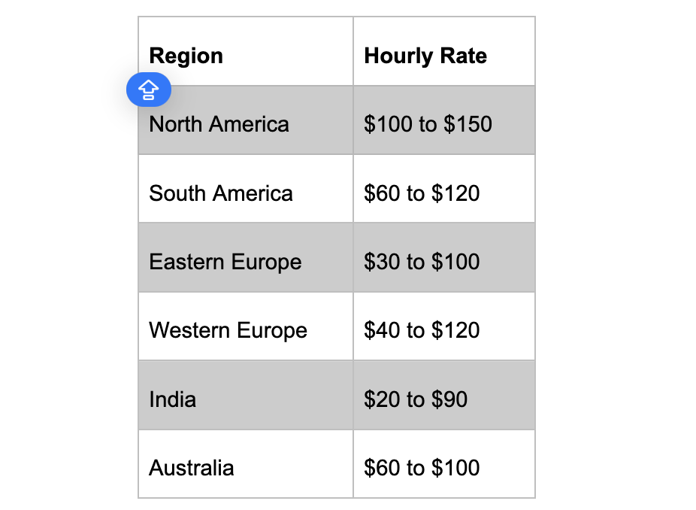The image size is (696, 510).
Task: Click the blue scroll-to-top arrow button
Action: pos(149,90)
